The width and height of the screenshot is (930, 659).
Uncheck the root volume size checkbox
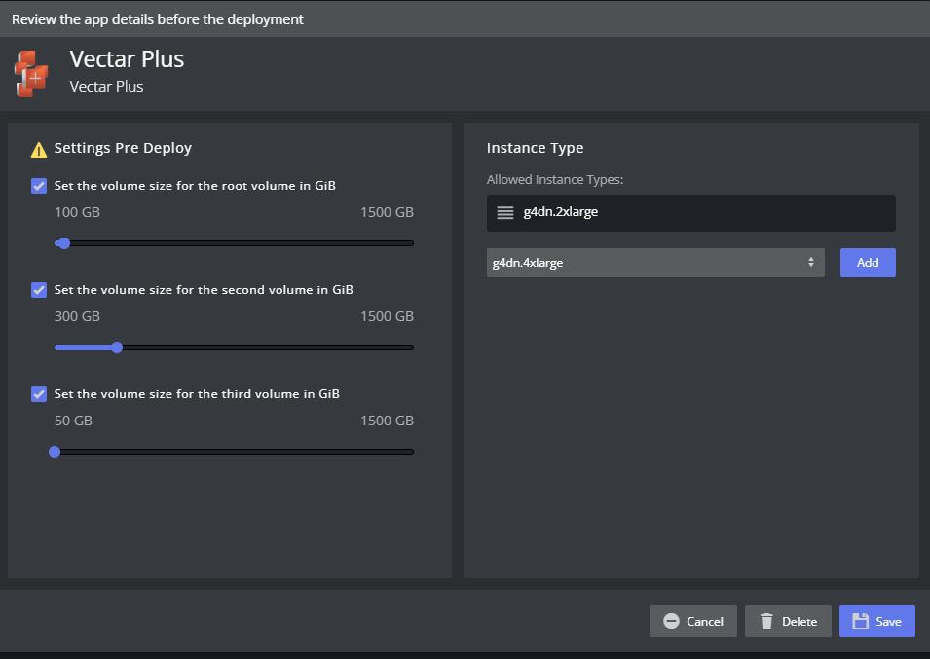pos(39,185)
